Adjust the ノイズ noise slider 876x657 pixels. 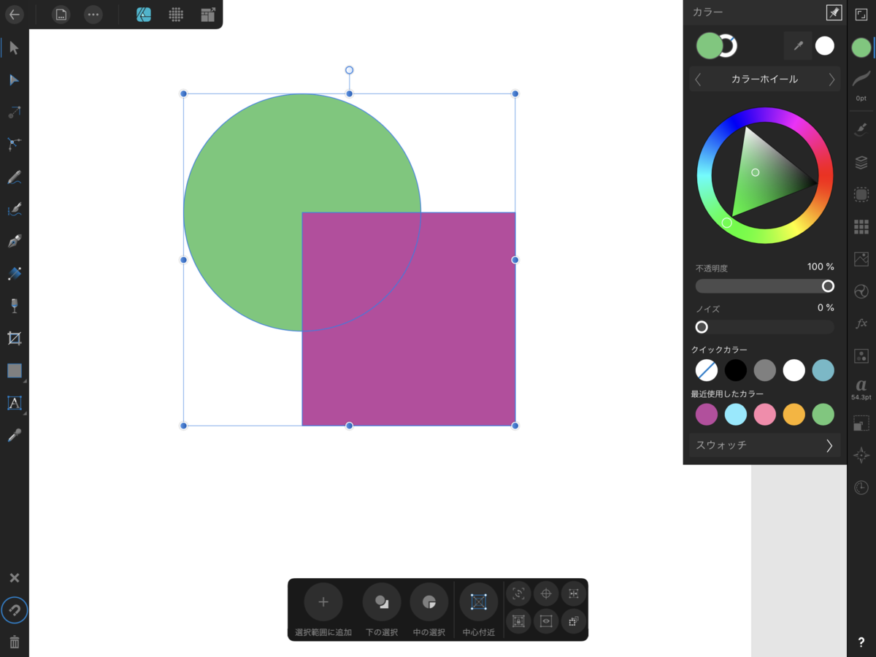click(764, 327)
